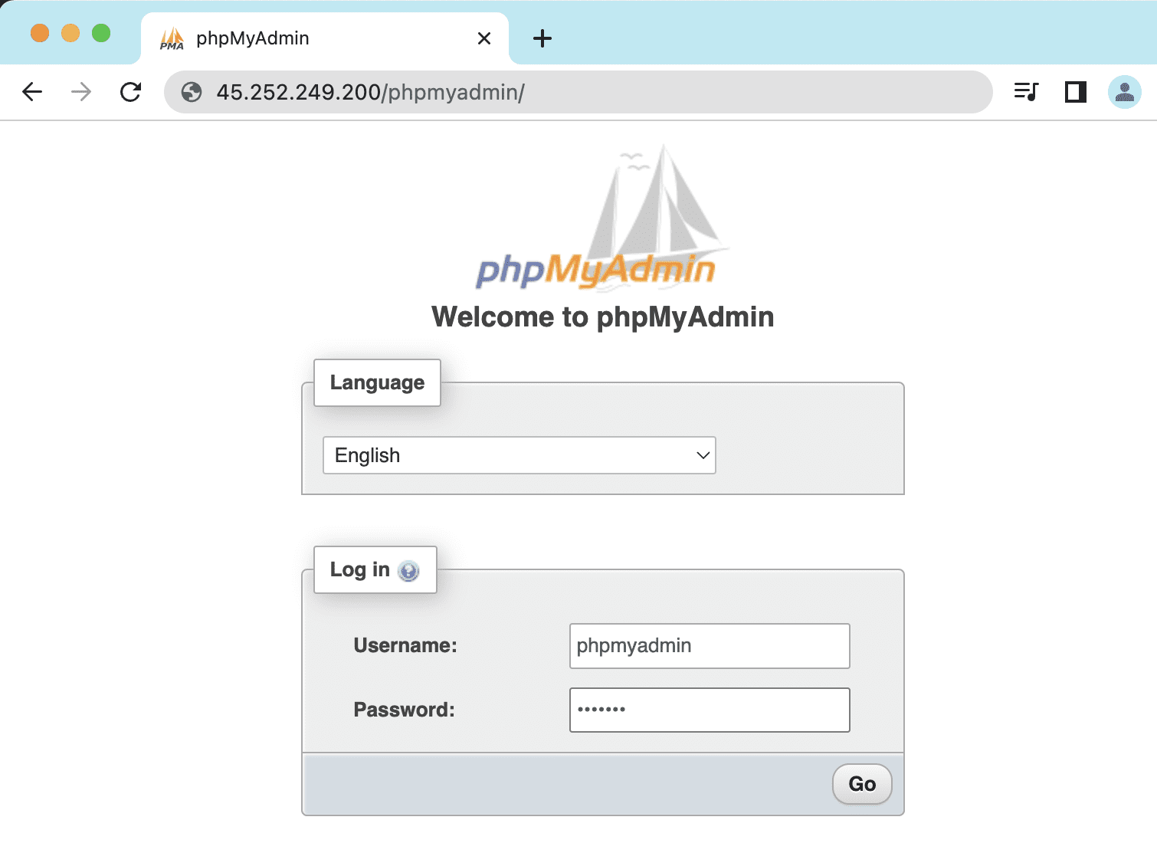Click the phpMyAdmin sailboat logo
This screenshot has height=866, width=1157.
pos(597,218)
